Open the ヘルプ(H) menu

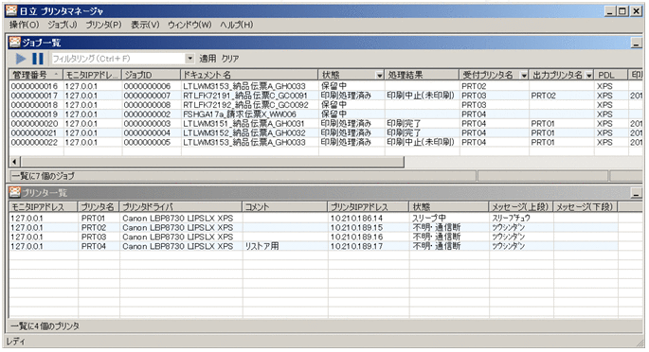236,25
